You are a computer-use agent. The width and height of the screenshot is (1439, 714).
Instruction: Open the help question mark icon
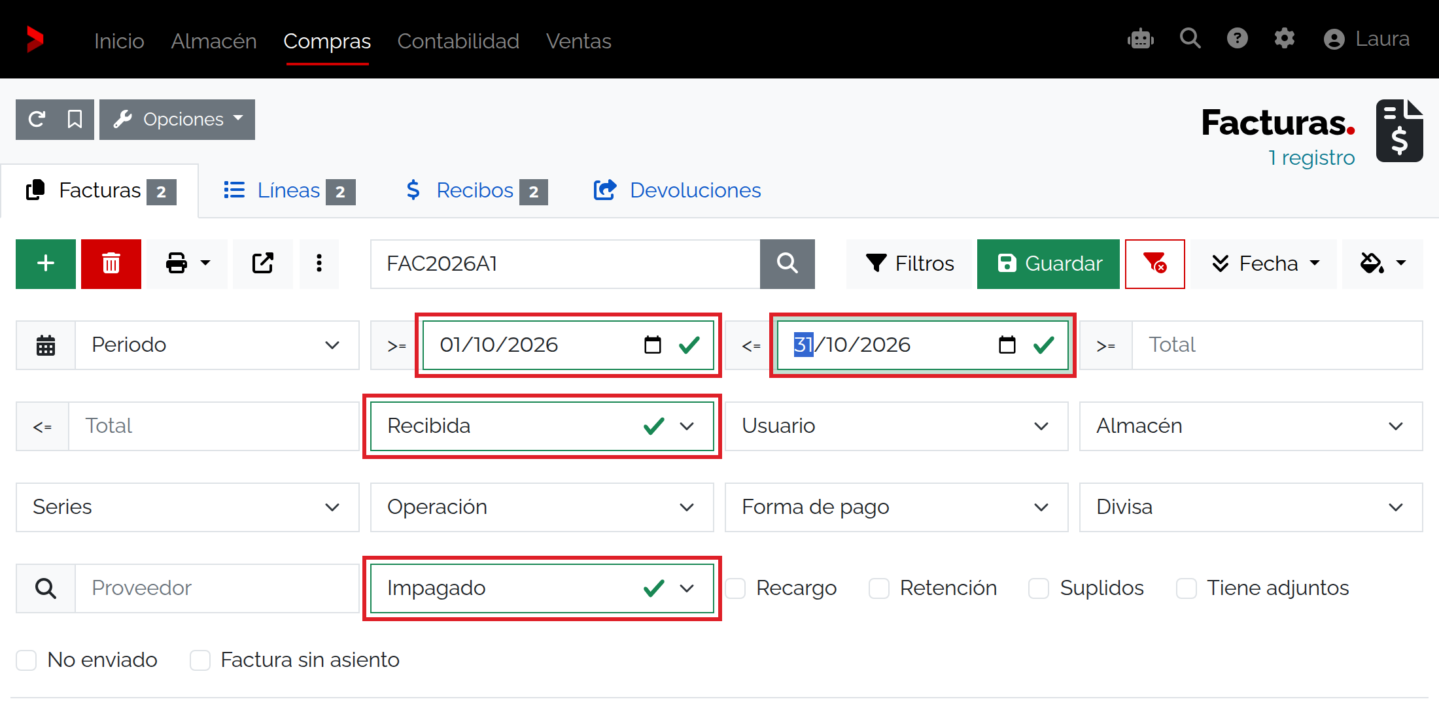pos(1237,39)
